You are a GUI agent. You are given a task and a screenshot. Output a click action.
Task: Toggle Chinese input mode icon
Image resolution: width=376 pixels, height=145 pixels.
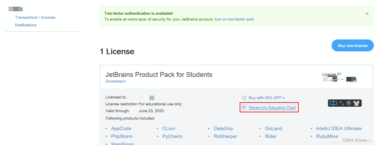pyautogui.click(x=333, y=103)
